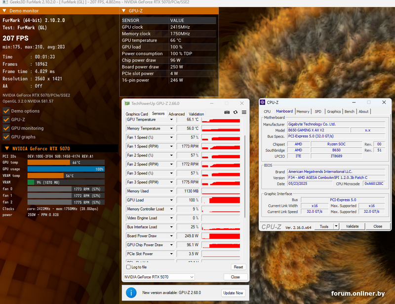The height and width of the screenshot is (304, 395).
Task: Open the CPU-Z Tools dropdown arrow
Action: click(336, 226)
